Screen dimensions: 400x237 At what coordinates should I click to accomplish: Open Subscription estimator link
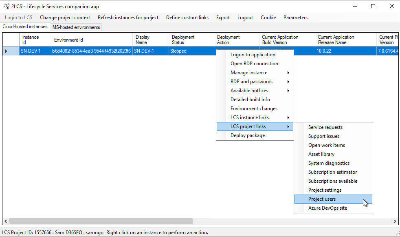coord(333,172)
